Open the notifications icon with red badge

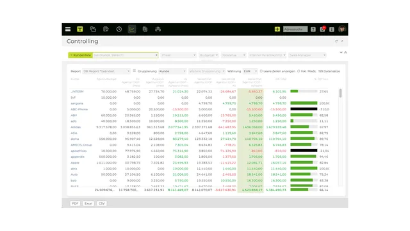[322, 29]
